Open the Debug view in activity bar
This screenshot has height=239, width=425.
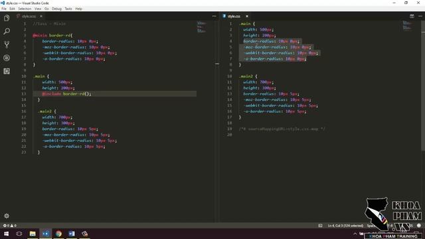(x=7, y=58)
